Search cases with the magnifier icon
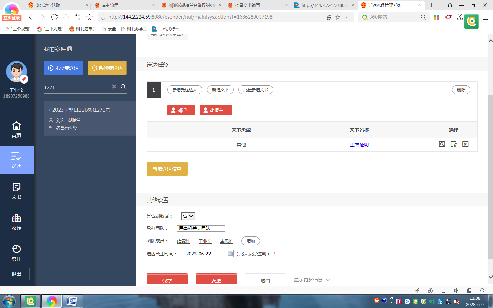The width and height of the screenshot is (493, 308). (x=123, y=87)
